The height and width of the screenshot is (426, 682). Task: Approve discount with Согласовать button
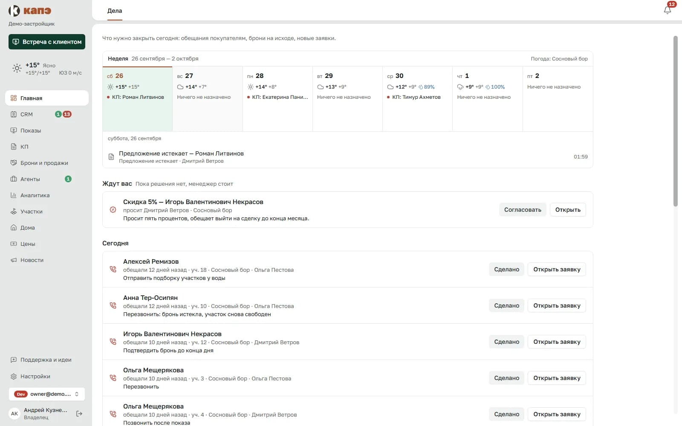pyautogui.click(x=523, y=210)
